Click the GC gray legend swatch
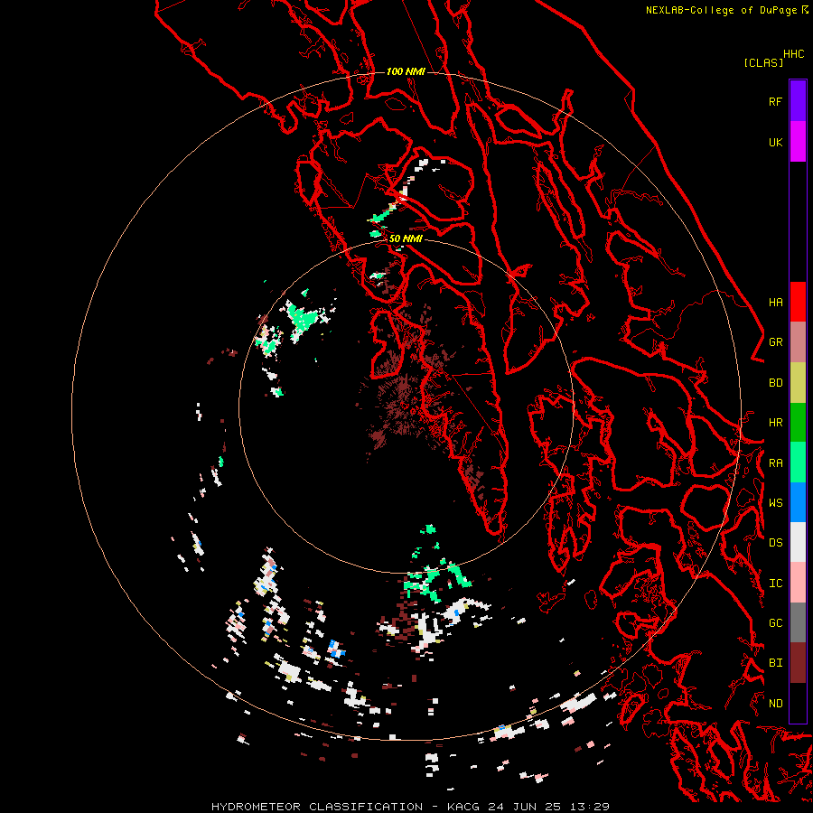 click(x=798, y=622)
